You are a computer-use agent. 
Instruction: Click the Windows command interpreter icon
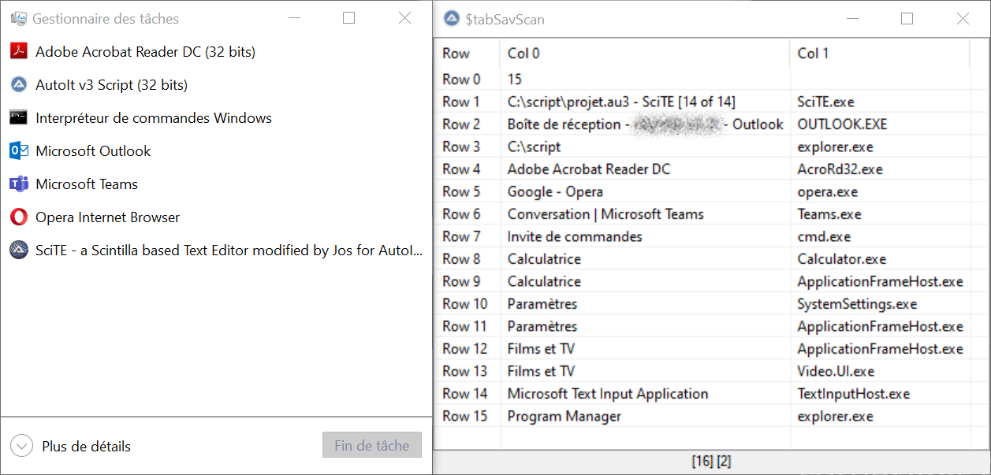coord(19,118)
